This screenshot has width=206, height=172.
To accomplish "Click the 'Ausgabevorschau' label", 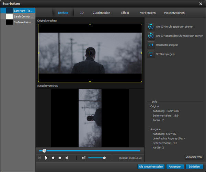I will [48, 86].
